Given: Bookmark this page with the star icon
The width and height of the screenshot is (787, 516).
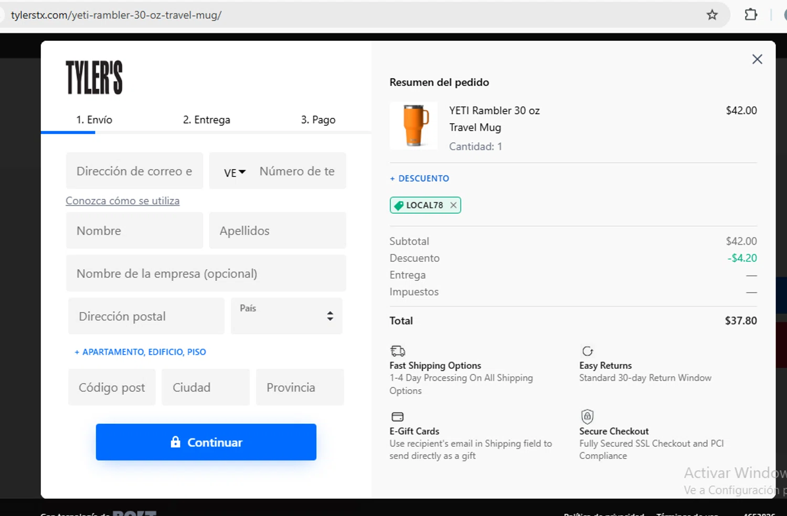Looking at the screenshot, I should click(712, 15).
